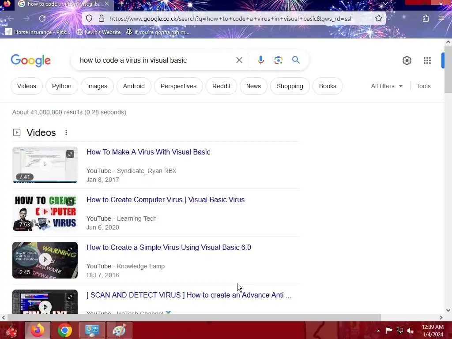Go back using the browser back arrow
This screenshot has height=339, width=452.
11,19
